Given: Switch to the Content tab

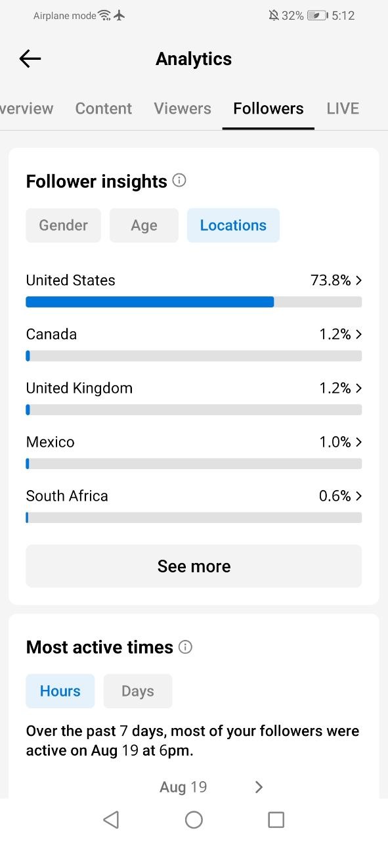Looking at the screenshot, I should (x=104, y=108).
